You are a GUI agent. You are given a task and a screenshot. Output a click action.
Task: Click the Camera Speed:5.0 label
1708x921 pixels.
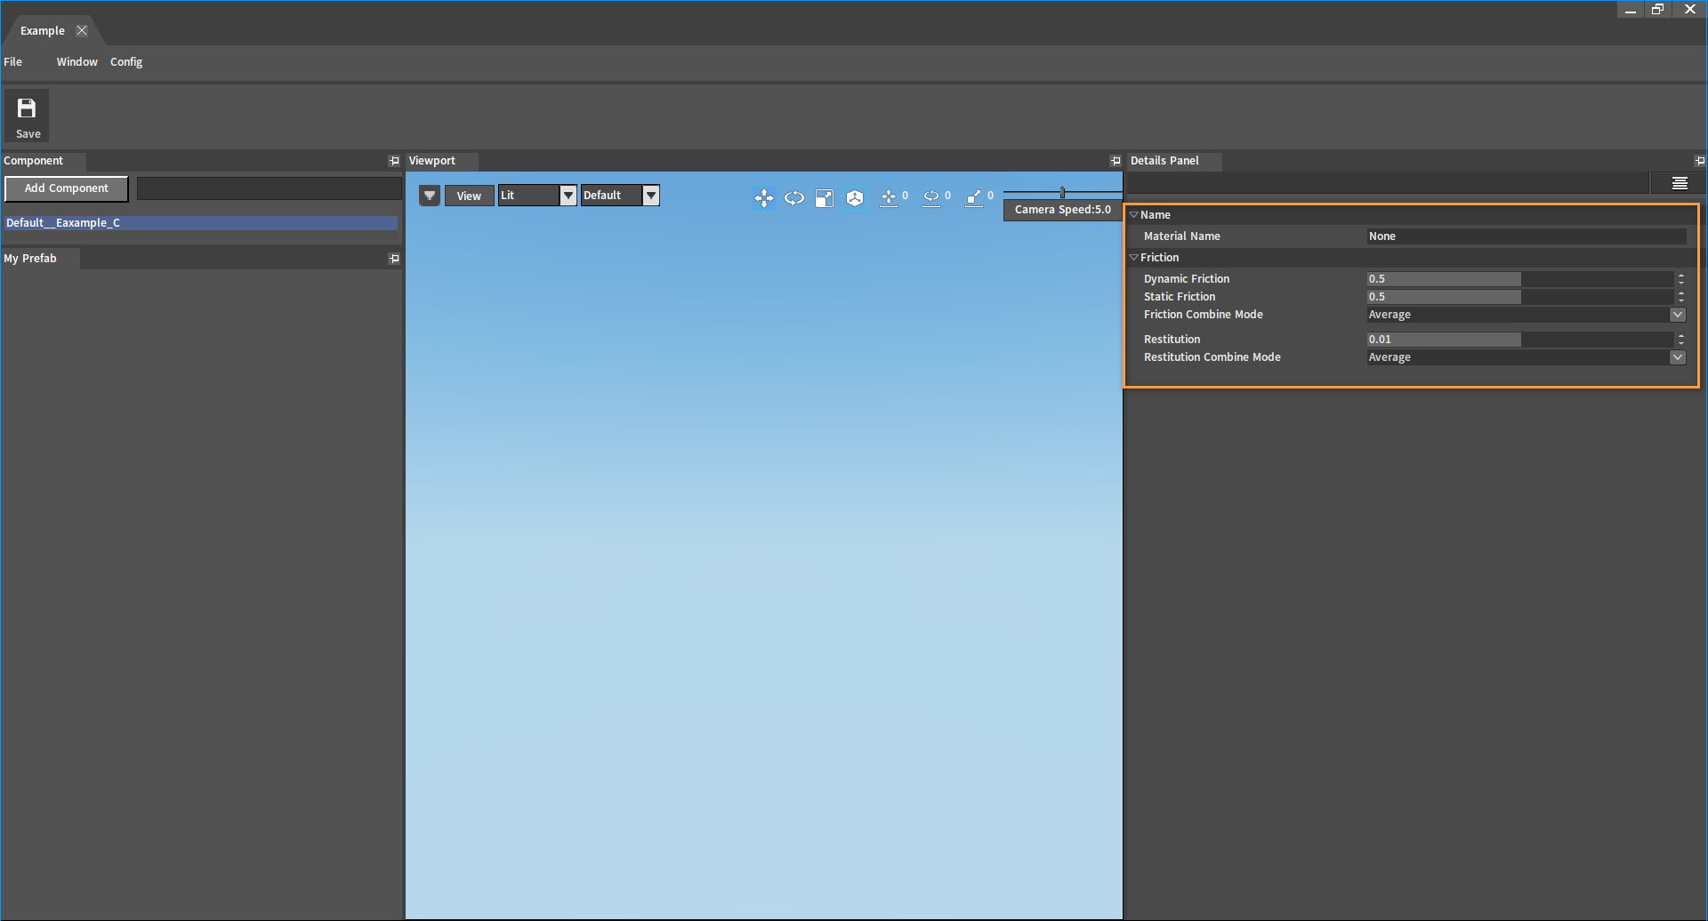1063,210
